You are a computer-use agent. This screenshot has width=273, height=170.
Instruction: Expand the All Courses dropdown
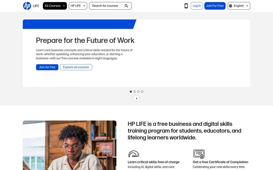(55, 6)
